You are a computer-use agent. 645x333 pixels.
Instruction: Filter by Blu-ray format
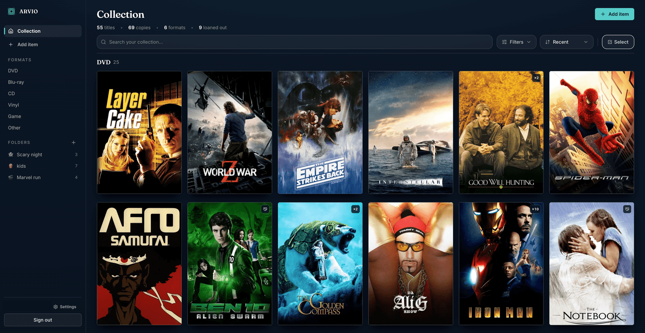pos(16,82)
